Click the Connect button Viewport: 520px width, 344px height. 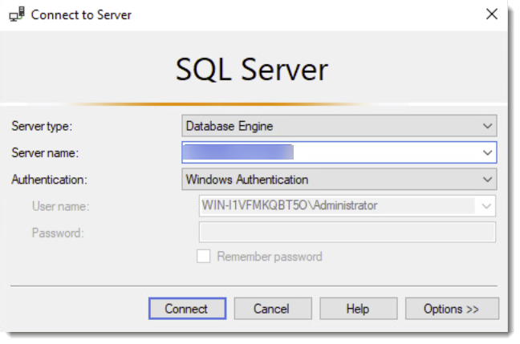[x=187, y=309]
